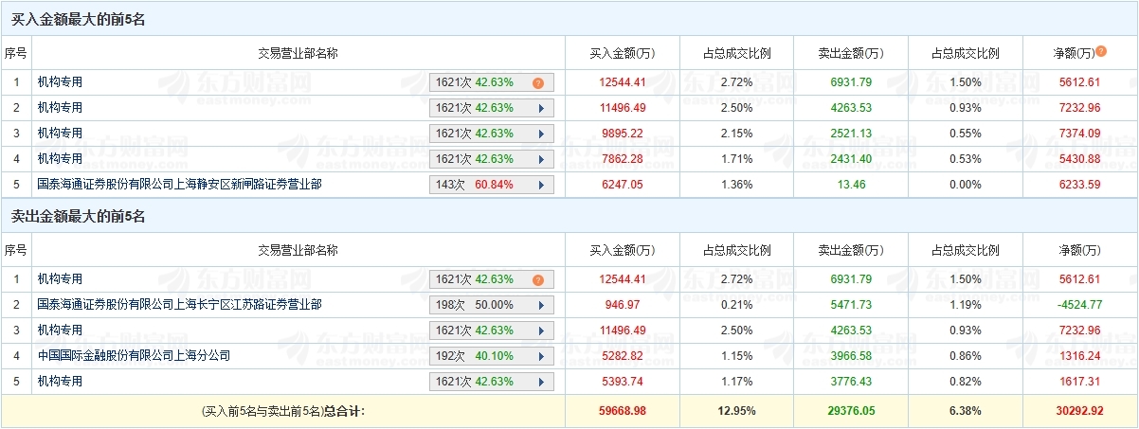Screen dimensions: 1139x429
Task: Click the arrow icon next to 143次 60.84%
Action: (541, 185)
